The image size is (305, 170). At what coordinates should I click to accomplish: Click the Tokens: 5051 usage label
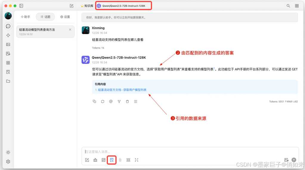coord(284,101)
